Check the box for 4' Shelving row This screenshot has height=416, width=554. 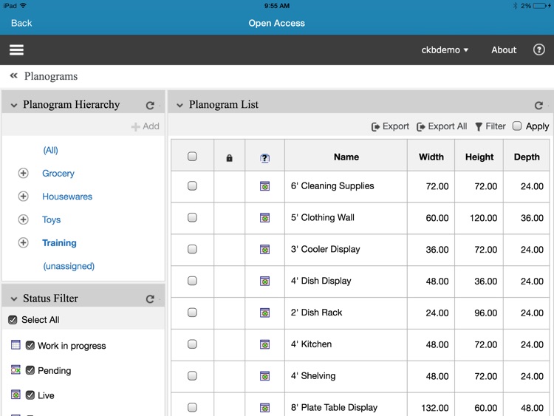[192, 375]
